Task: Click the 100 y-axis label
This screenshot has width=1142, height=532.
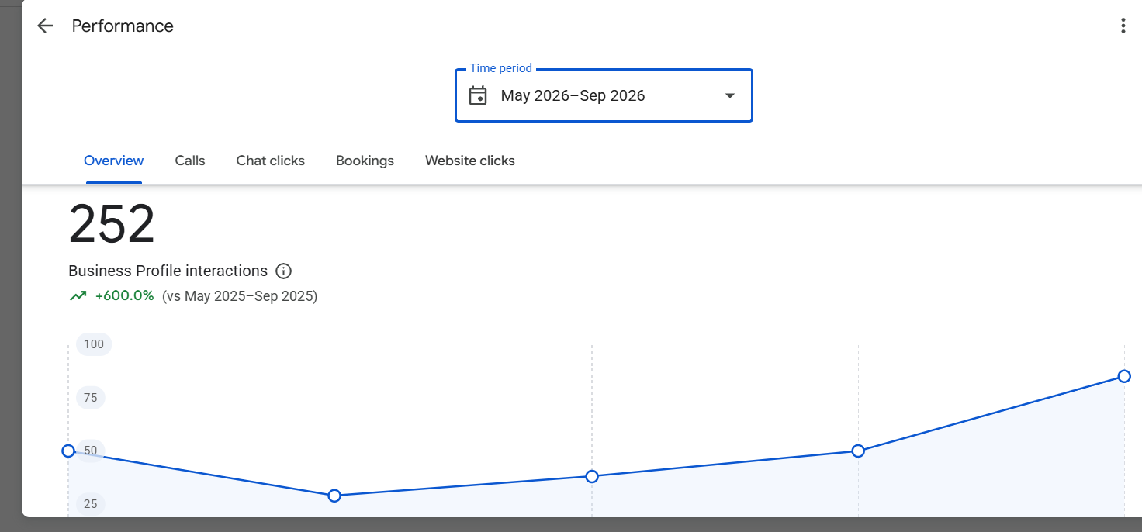Action: coord(94,344)
